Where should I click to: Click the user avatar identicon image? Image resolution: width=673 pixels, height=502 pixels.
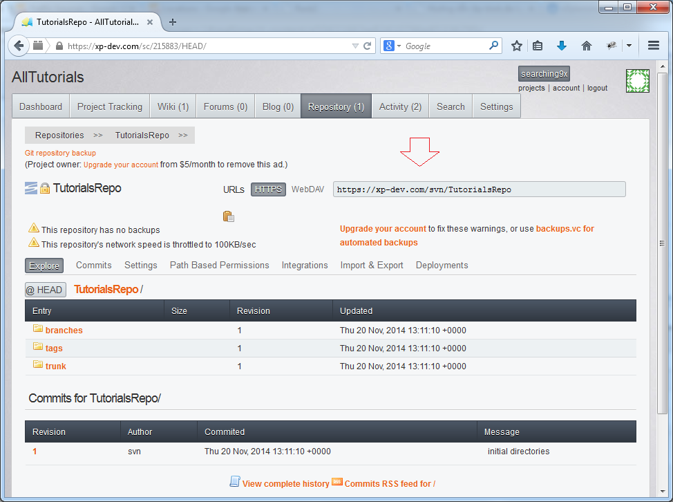[637, 81]
